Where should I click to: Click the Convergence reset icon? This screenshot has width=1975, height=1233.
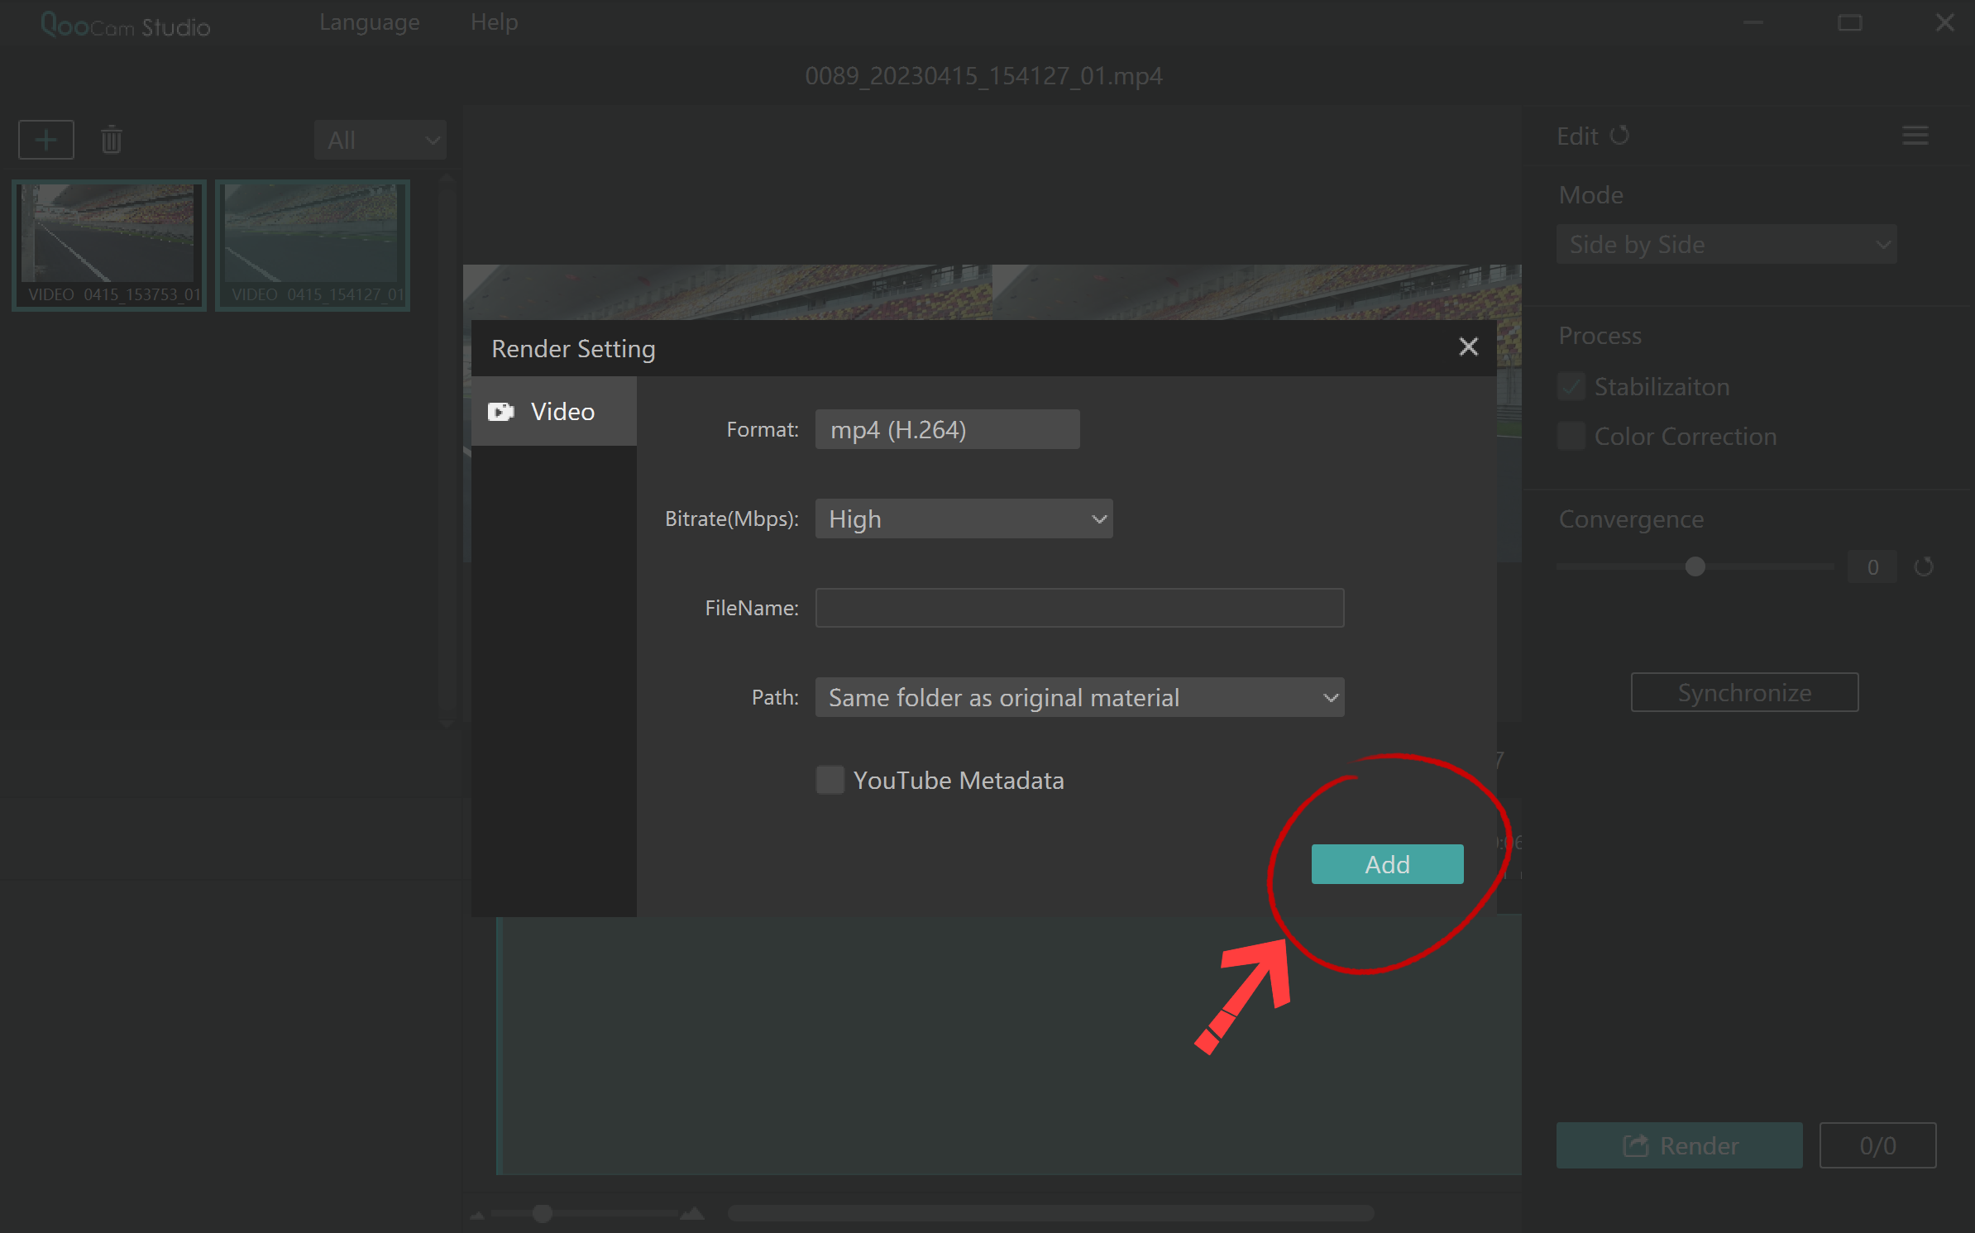(1925, 566)
